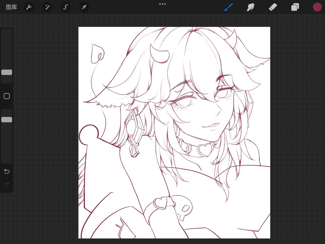This screenshot has height=244, width=325.
Task: Open the 图库 gallery
Action: click(x=11, y=7)
